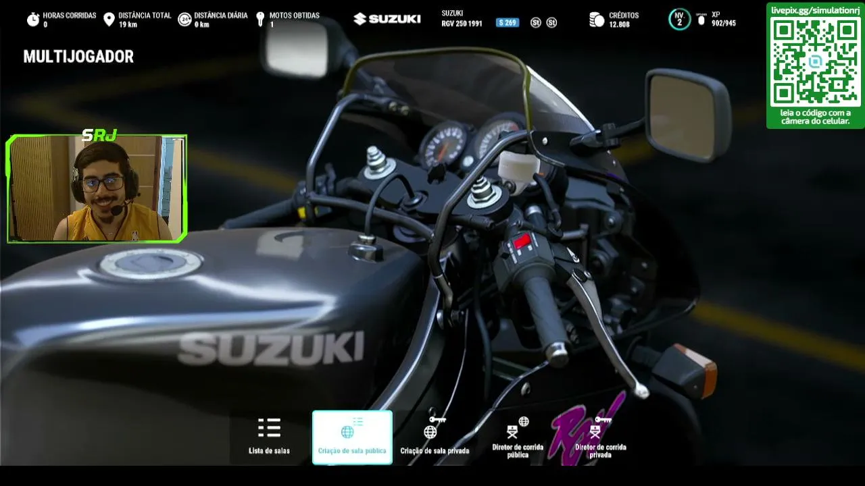The height and width of the screenshot is (486, 865).
Task: Click the S 269 performance class badge
Action: tap(508, 23)
